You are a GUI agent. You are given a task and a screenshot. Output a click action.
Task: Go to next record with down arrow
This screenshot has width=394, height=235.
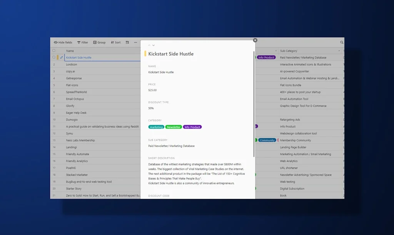pos(154,45)
